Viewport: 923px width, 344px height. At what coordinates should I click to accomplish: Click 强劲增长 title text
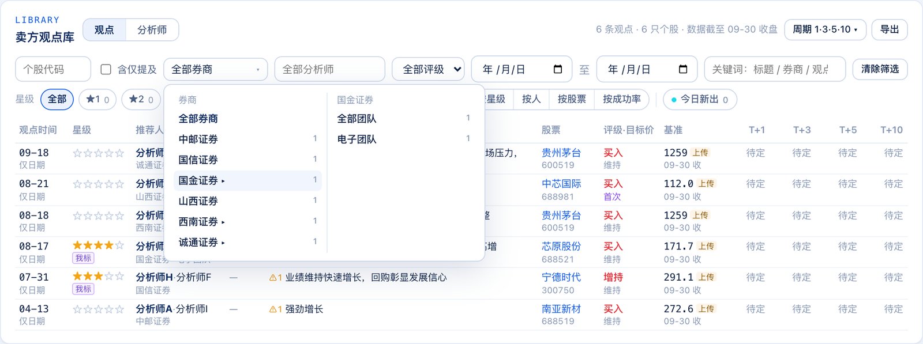click(304, 309)
